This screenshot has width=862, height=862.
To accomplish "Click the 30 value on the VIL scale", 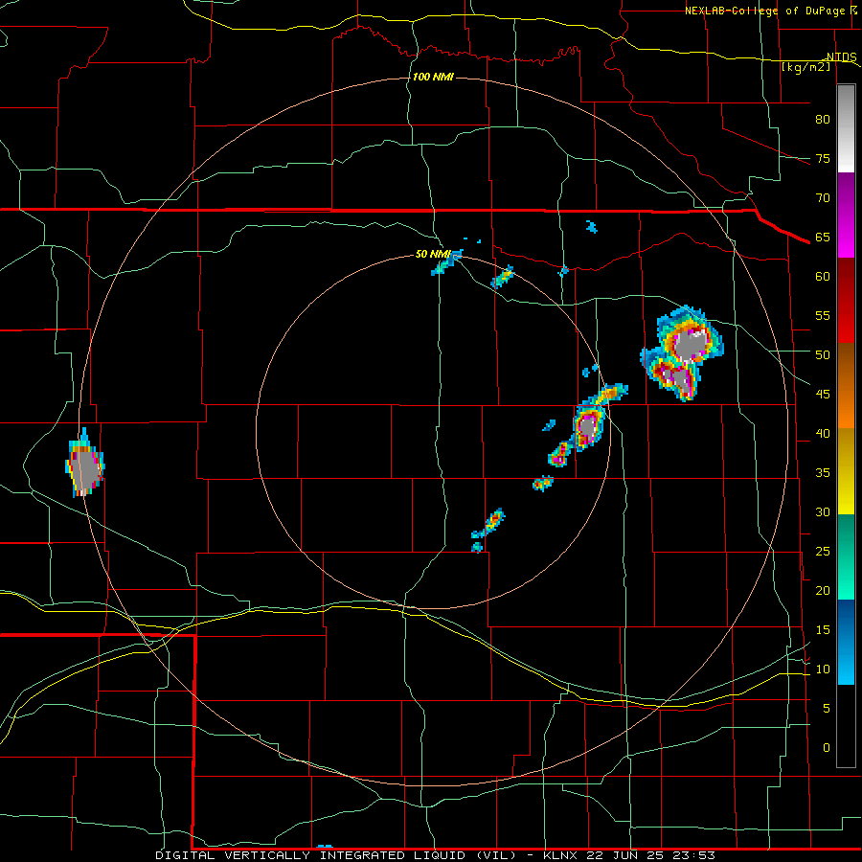I will pyautogui.click(x=823, y=511).
